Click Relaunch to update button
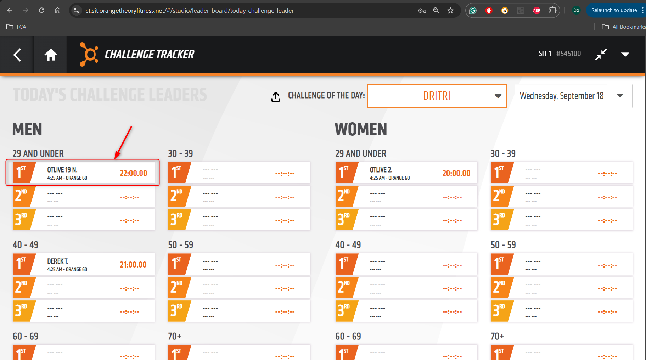The width and height of the screenshot is (646, 360). click(614, 10)
